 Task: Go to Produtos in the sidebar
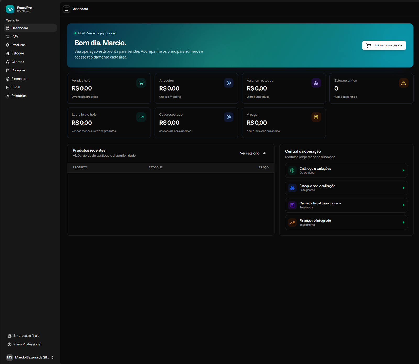coord(30,45)
